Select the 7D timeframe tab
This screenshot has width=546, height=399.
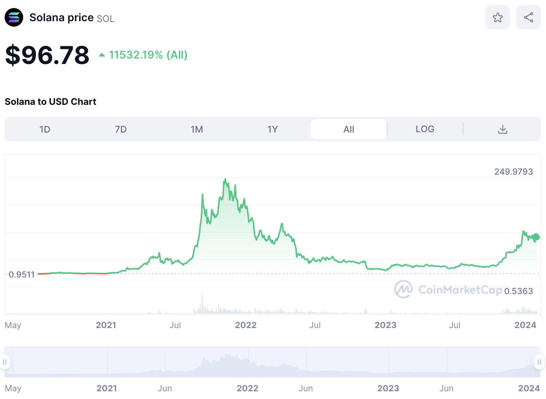[x=121, y=129]
